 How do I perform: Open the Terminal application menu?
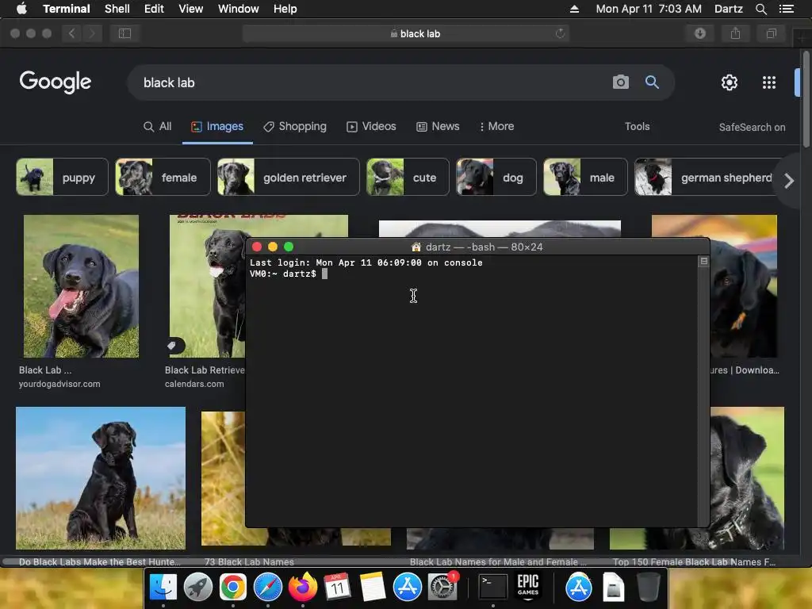coord(67,9)
